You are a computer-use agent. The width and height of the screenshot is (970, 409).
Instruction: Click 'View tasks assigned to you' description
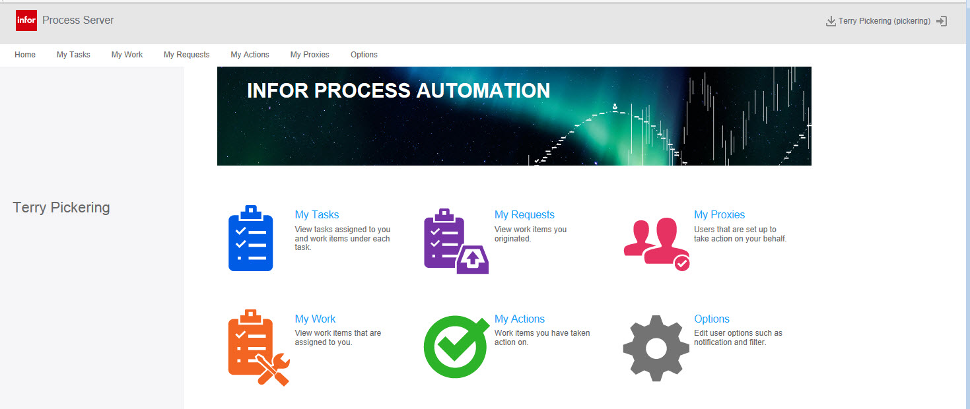point(343,239)
